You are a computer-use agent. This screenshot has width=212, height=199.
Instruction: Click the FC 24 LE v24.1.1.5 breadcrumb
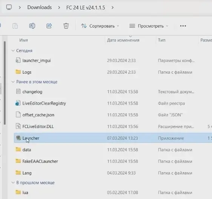[86, 8]
